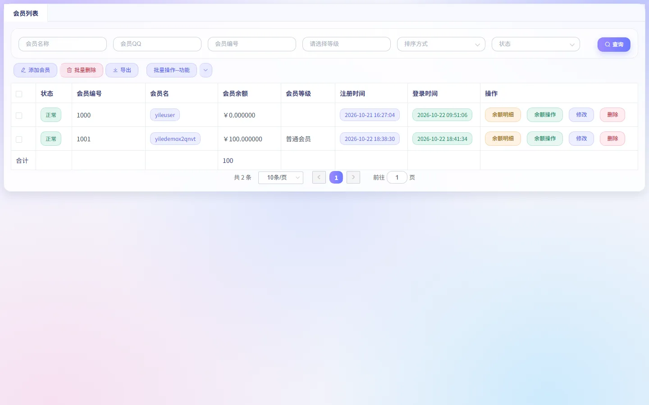Open the 请选择等级 level selector
Image resolution: width=649 pixels, height=405 pixels.
[x=347, y=44]
